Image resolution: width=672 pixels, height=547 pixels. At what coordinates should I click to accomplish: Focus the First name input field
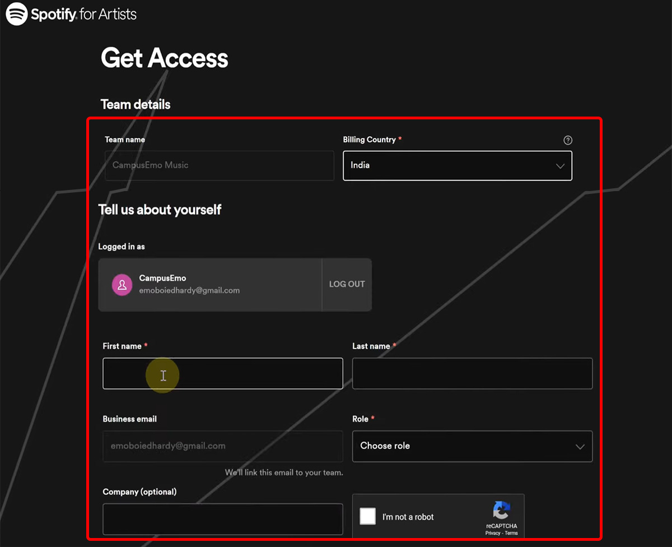223,373
